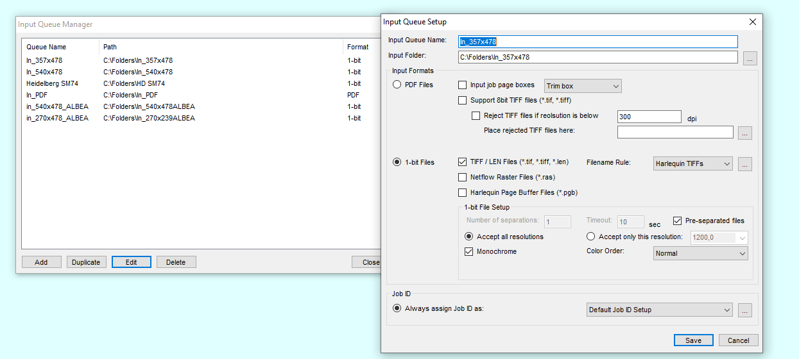Screen dimensions: 799x359
Task: Close the Input Queue Setup dialog
Action: point(752,22)
